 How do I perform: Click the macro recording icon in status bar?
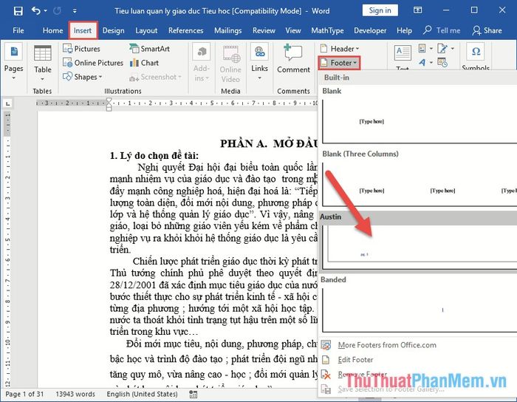click(194, 395)
